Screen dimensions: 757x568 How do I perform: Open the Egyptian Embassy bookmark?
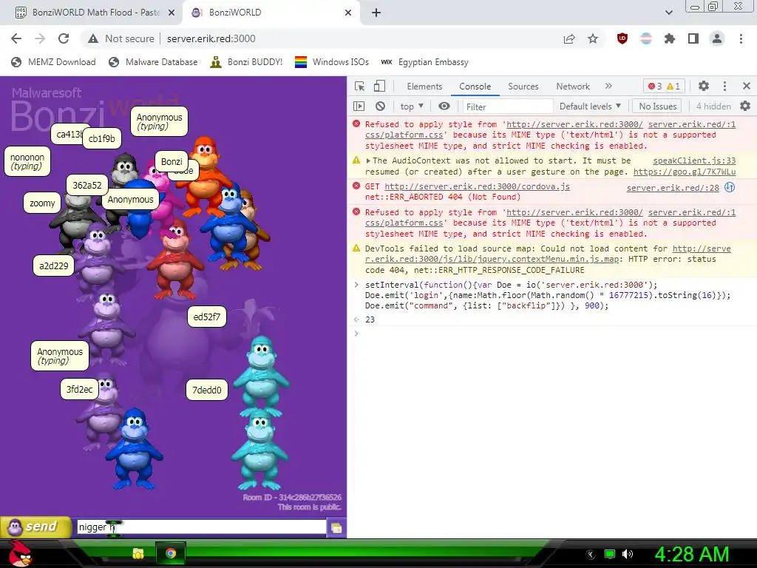point(424,62)
